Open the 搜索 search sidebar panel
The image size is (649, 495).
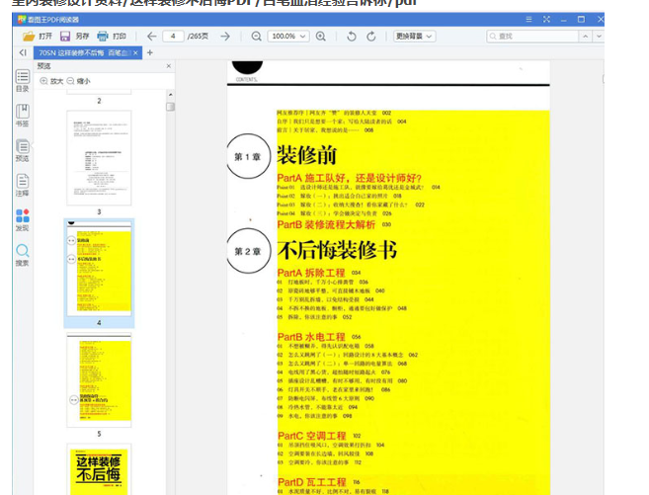pyautogui.click(x=23, y=255)
